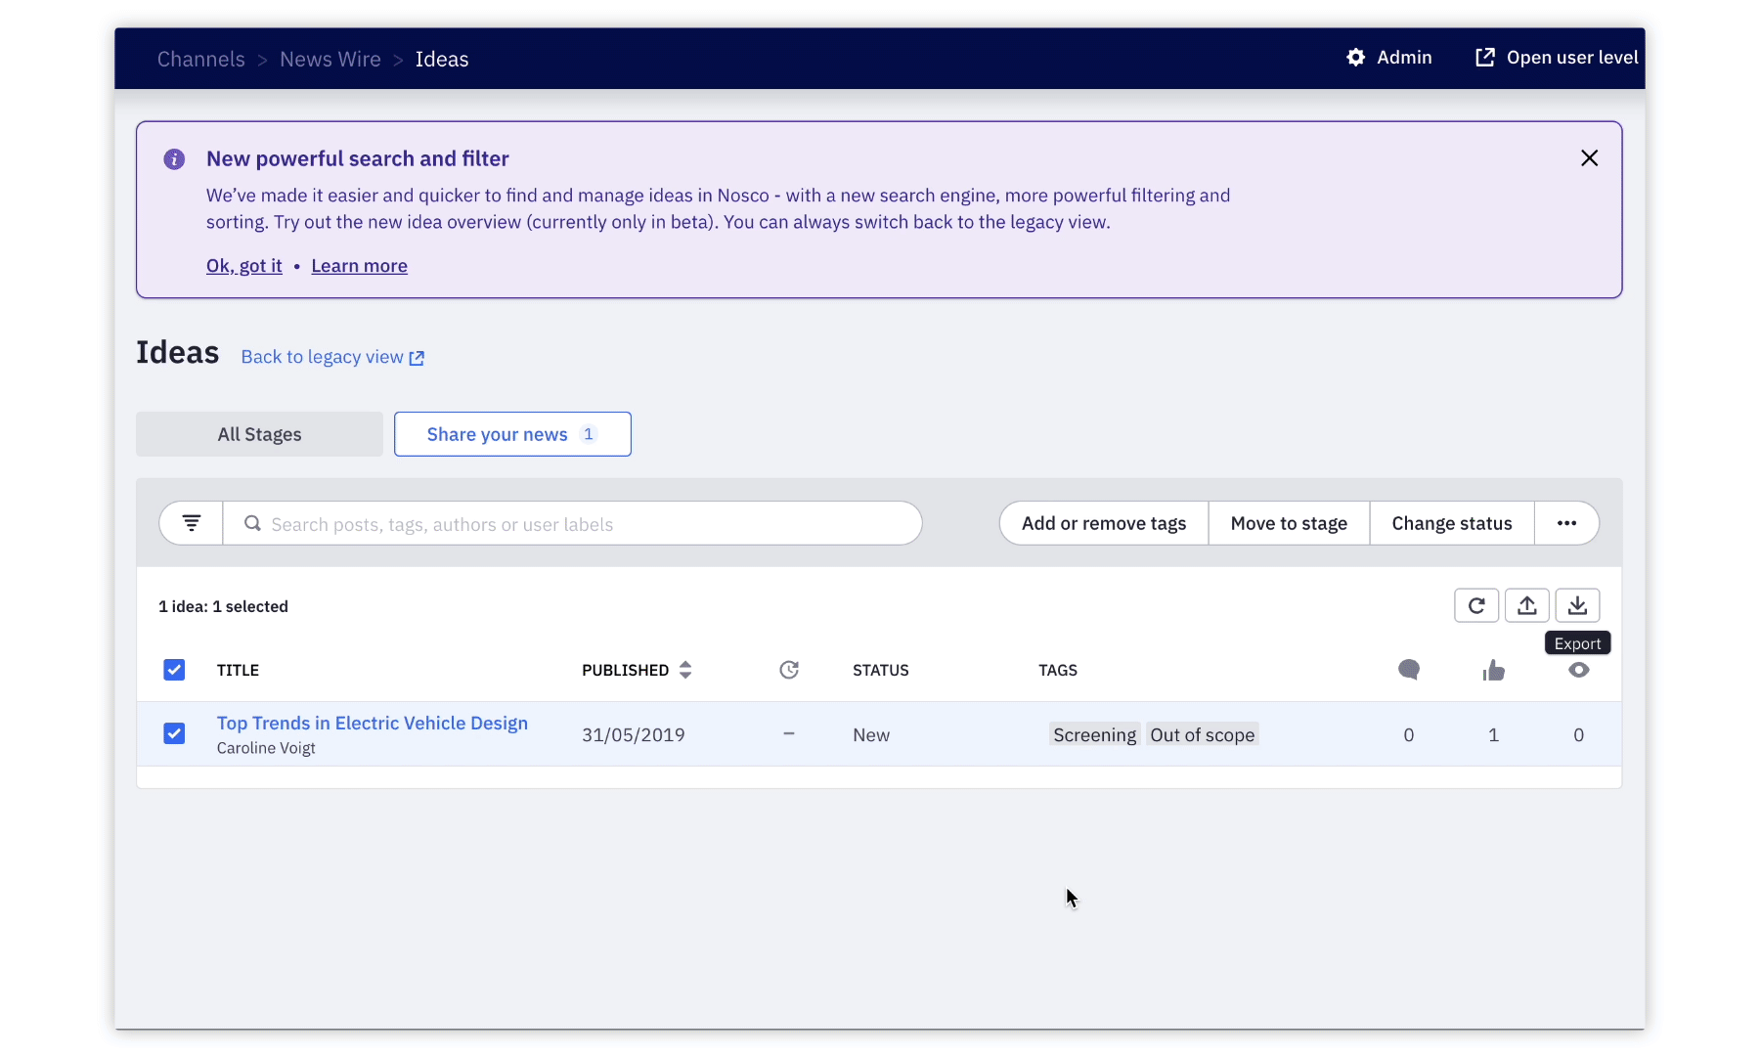Image resolution: width=1760 pixels, height=1056 pixels.
Task: Open the Learn more link
Action: [x=359, y=266]
